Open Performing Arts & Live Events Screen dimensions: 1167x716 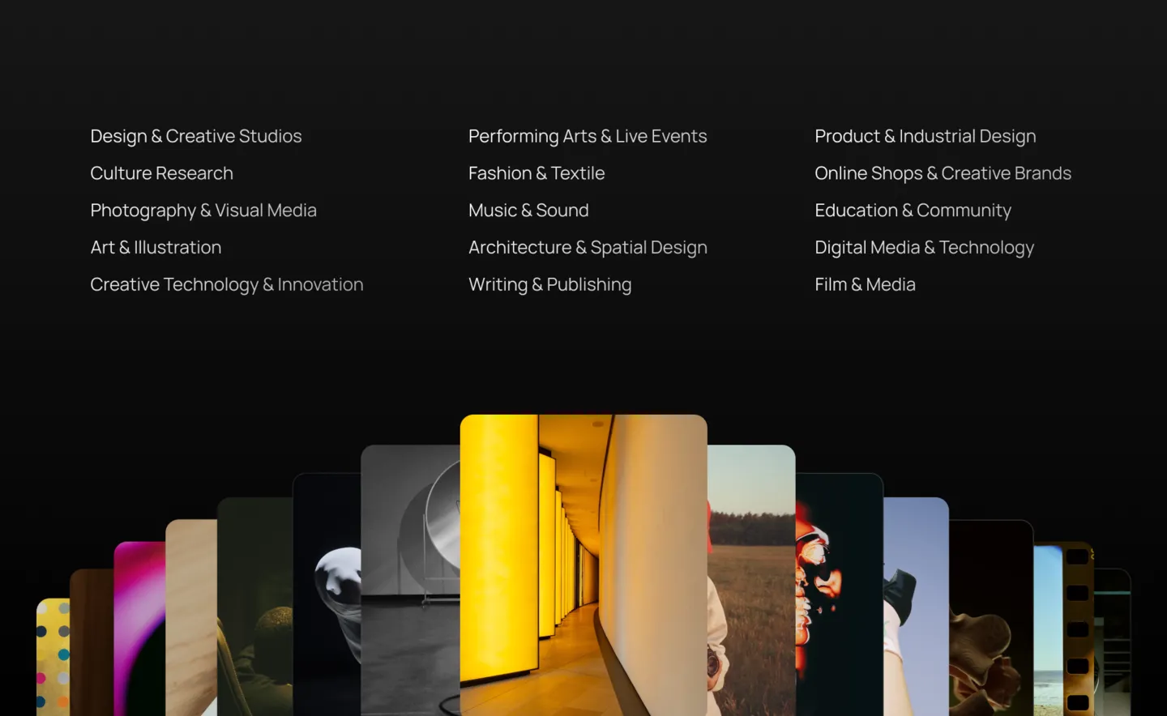[x=587, y=136]
